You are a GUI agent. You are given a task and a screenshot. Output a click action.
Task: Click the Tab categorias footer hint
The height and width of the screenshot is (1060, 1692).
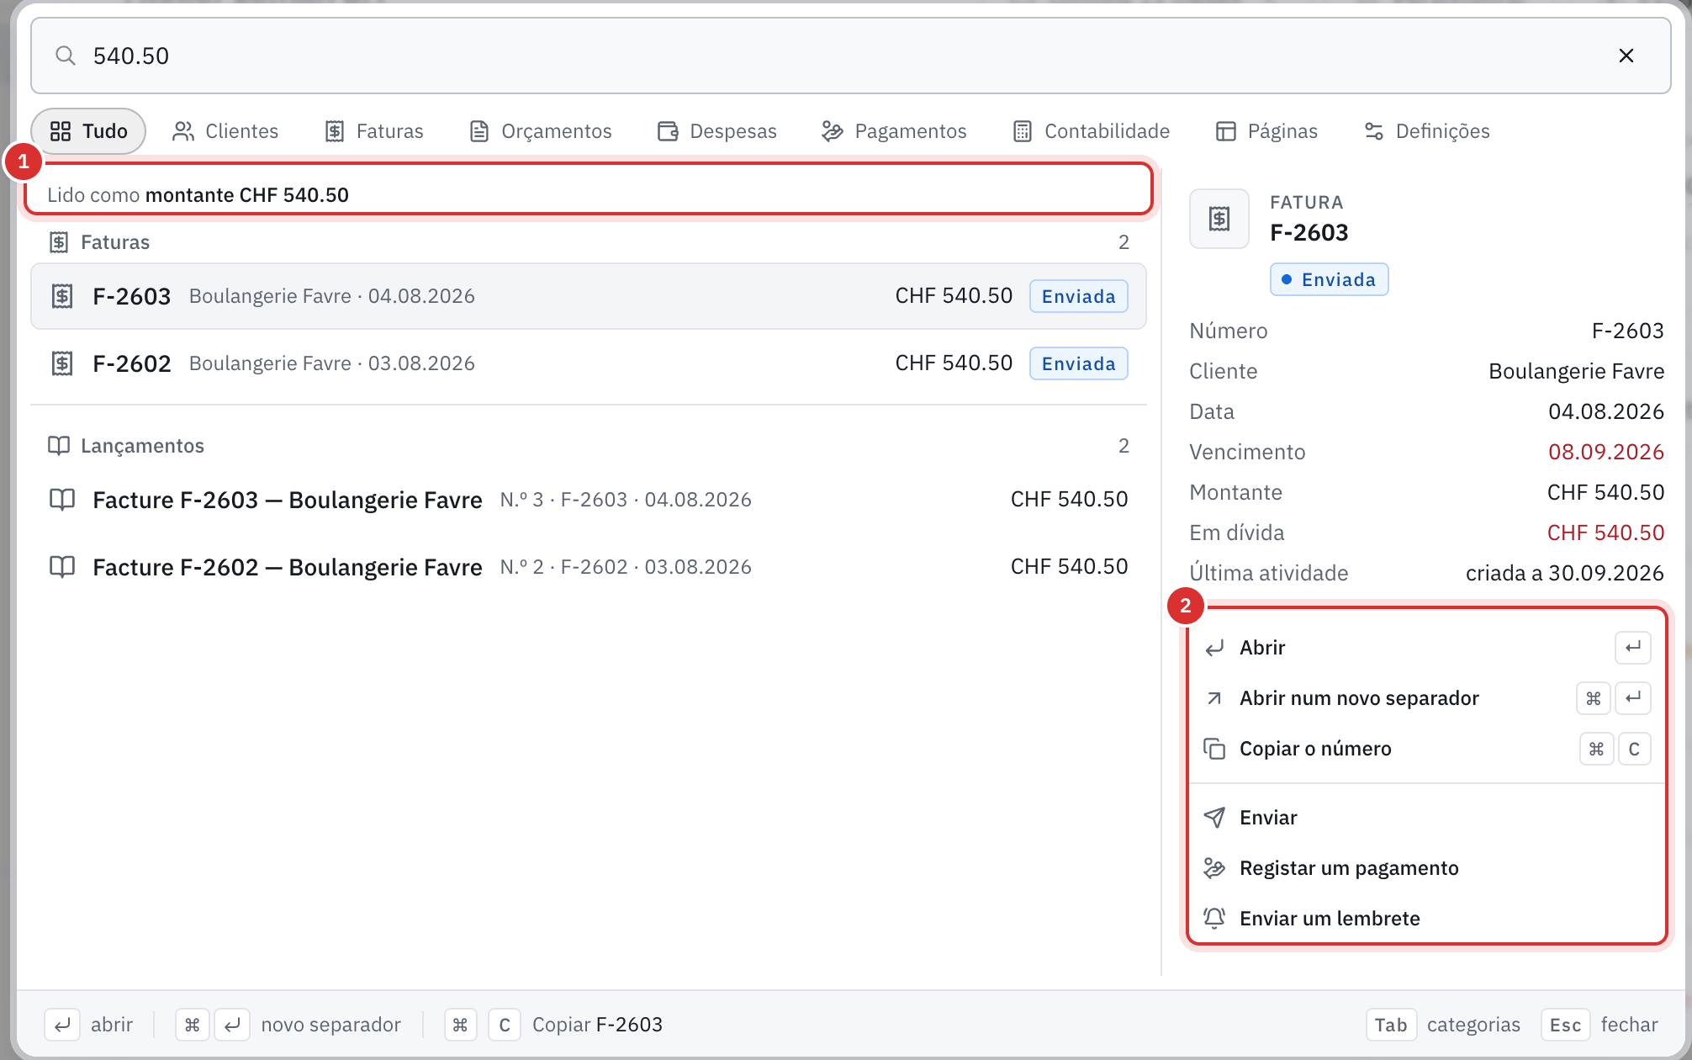pos(1443,1025)
